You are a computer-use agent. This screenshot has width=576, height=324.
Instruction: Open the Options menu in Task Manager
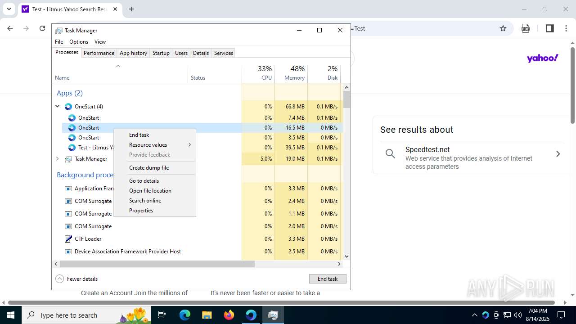(79, 42)
